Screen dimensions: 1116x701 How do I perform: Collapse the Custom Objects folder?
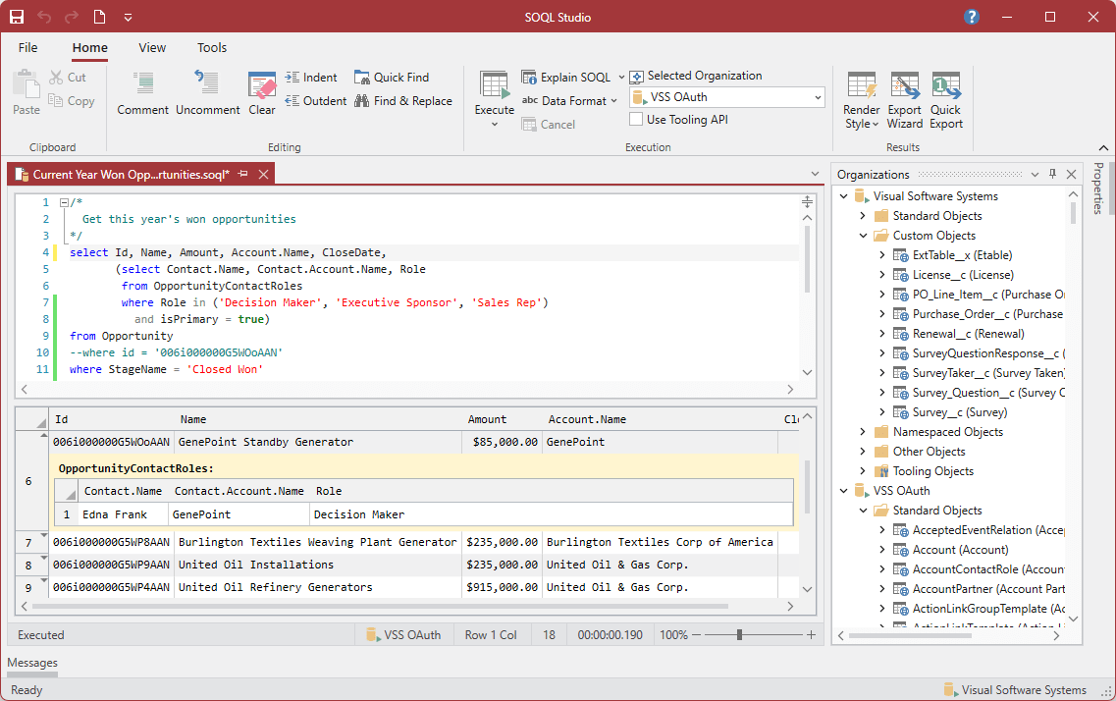863,236
